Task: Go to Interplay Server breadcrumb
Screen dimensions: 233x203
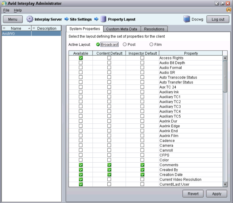Action: tap(48, 19)
